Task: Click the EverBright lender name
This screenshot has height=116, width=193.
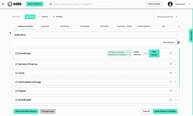Action: (25, 100)
